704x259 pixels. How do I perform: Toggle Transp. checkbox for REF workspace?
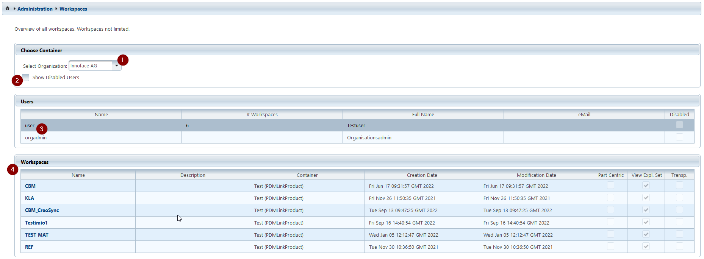[679, 247]
